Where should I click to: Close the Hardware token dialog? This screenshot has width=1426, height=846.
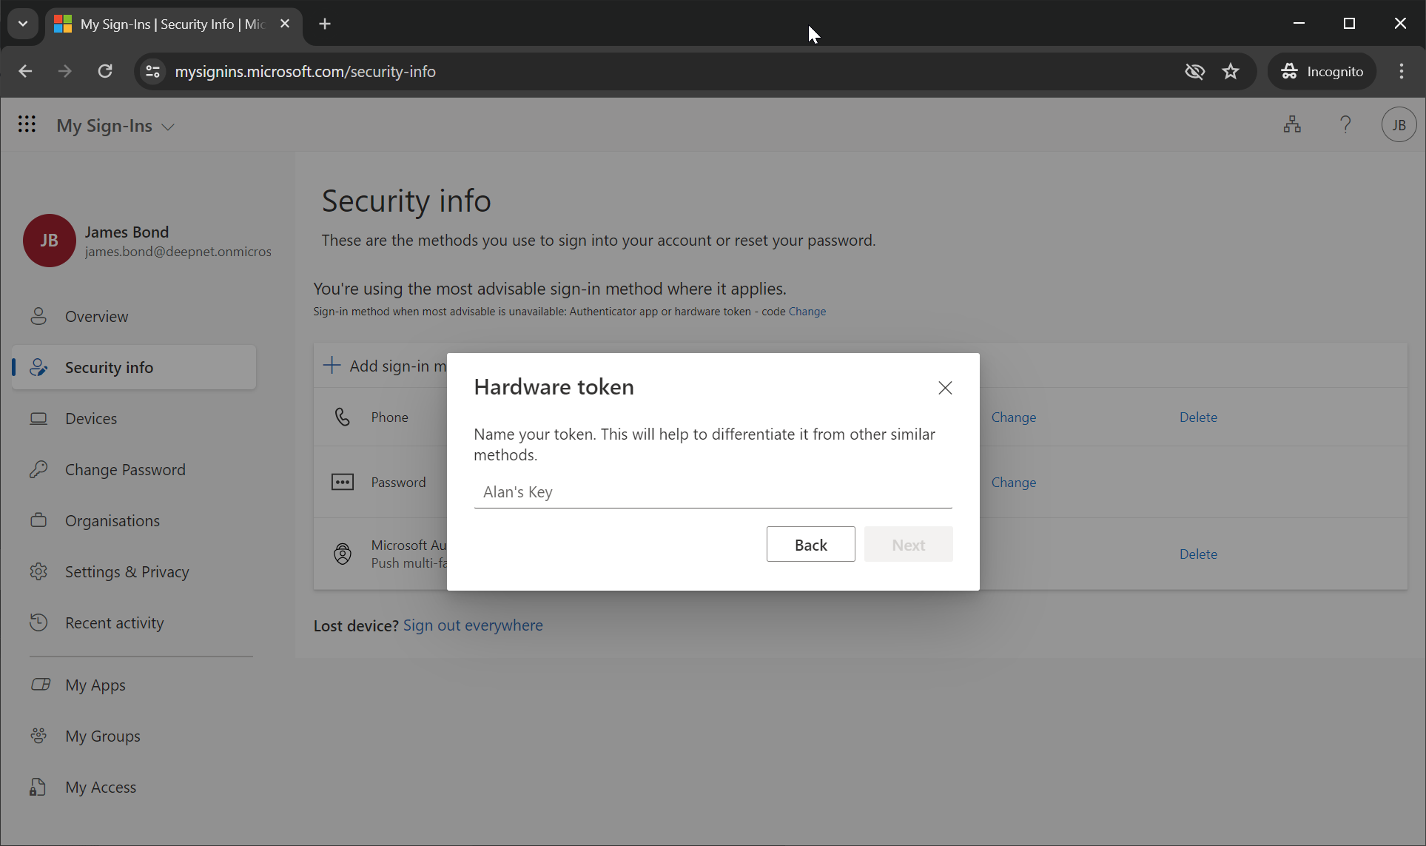click(x=945, y=388)
